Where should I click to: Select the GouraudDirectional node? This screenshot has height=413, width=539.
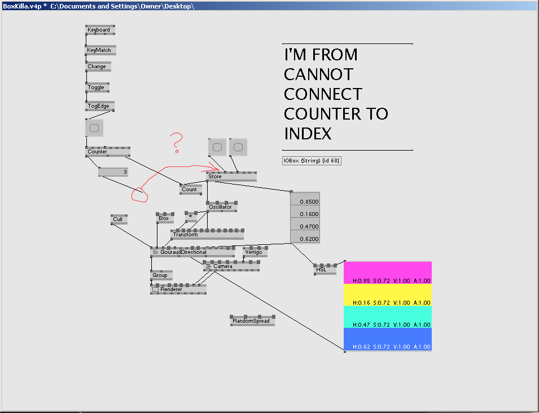pyautogui.click(x=192, y=252)
